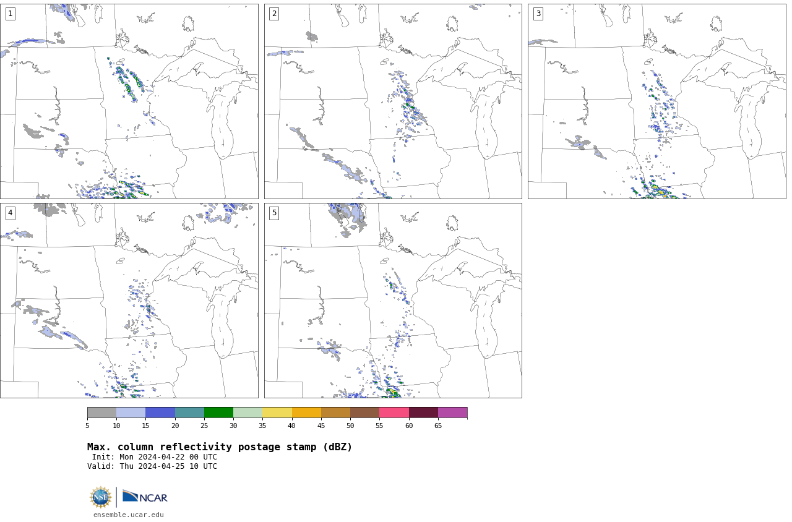The image size is (792, 522).
Task: Click the panel number 1 label
Action: (x=11, y=14)
